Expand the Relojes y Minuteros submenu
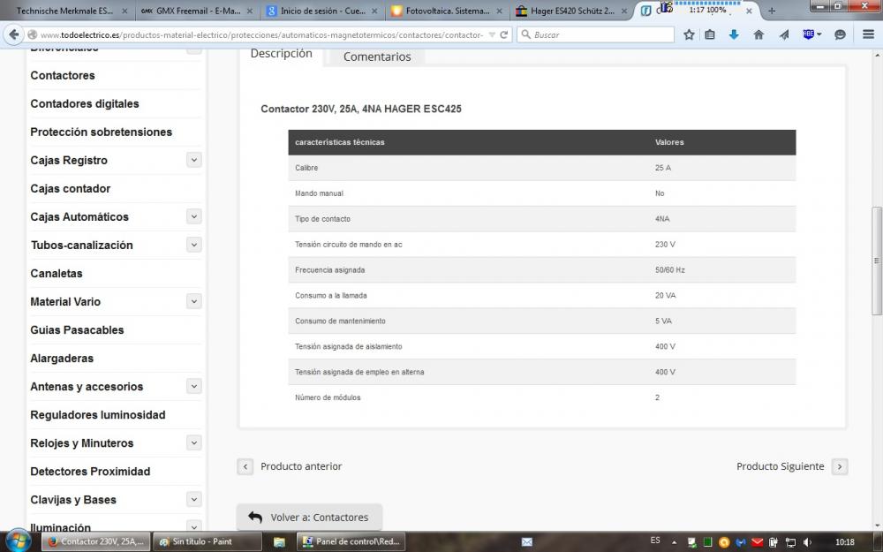 193,442
